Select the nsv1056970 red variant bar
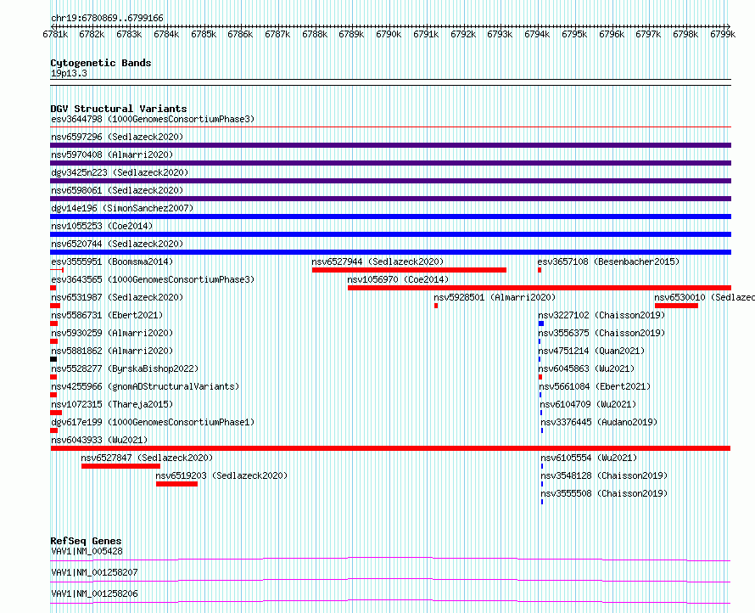The height and width of the screenshot is (613, 755). (x=540, y=288)
